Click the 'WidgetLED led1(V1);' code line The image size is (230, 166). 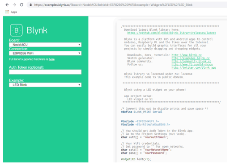[x=136, y=159]
